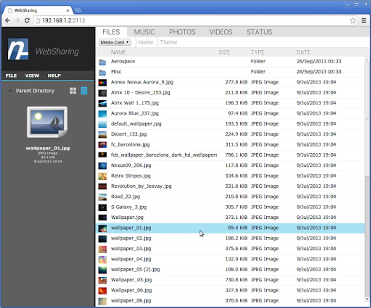Image resolution: width=371 pixels, height=308 pixels.
Task: Bookmark page with star icon
Action: click(353, 21)
